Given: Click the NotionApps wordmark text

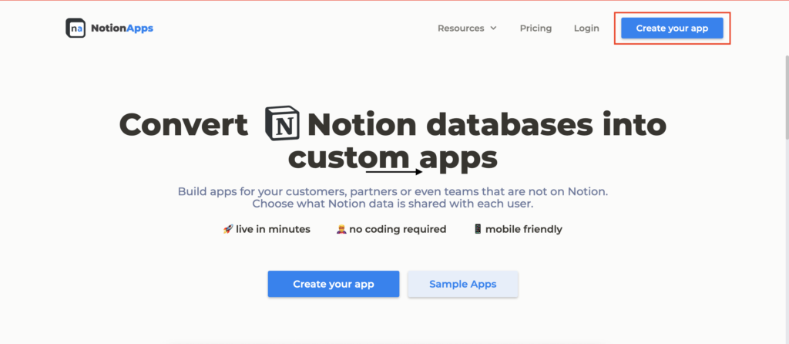Looking at the screenshot, I should coord(122,29).
